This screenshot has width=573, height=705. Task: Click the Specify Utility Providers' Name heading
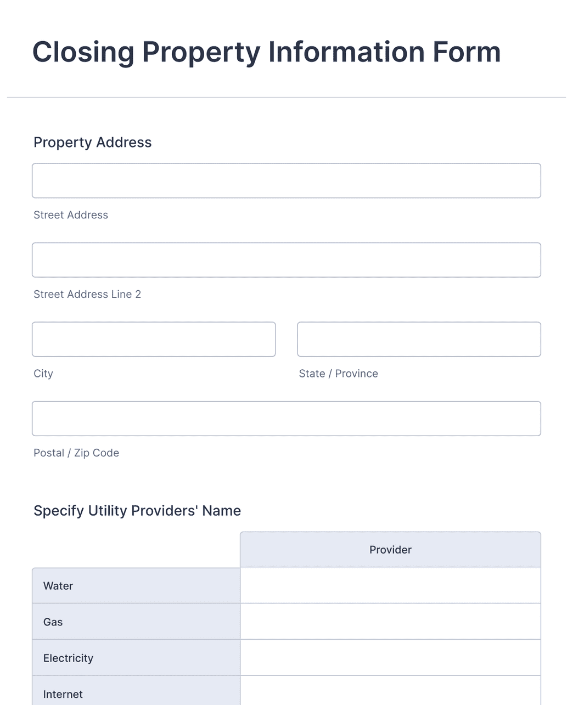coord(137,510)
